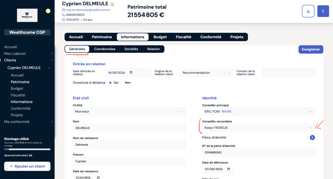Viewport: 333px width, 179px height.
Task: Click the N° de la pièce d'identité field
Action: click(x=258, y=152)
